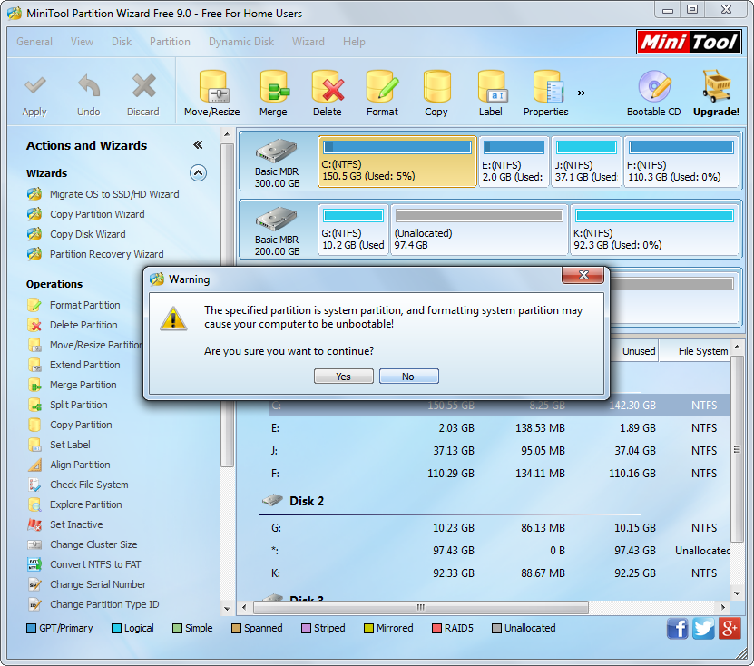754x666 pixels.
Task: Open the Wizard menu
Action: (x=308, y=42)
